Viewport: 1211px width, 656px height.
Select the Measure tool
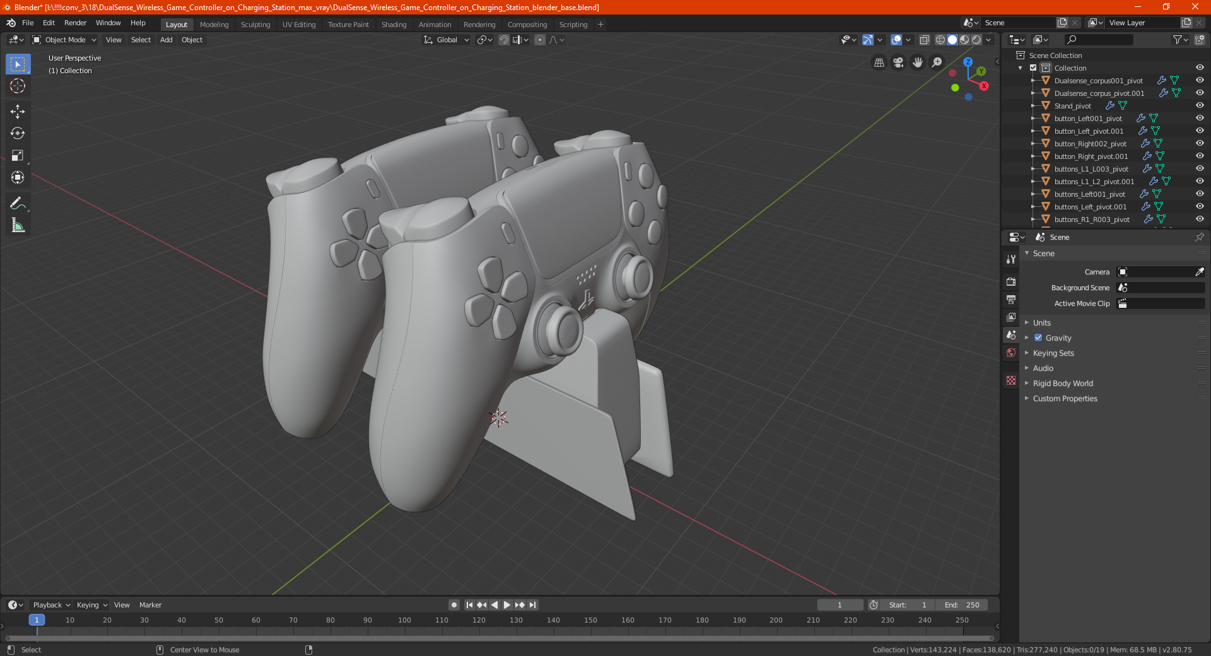click(18, 225)
